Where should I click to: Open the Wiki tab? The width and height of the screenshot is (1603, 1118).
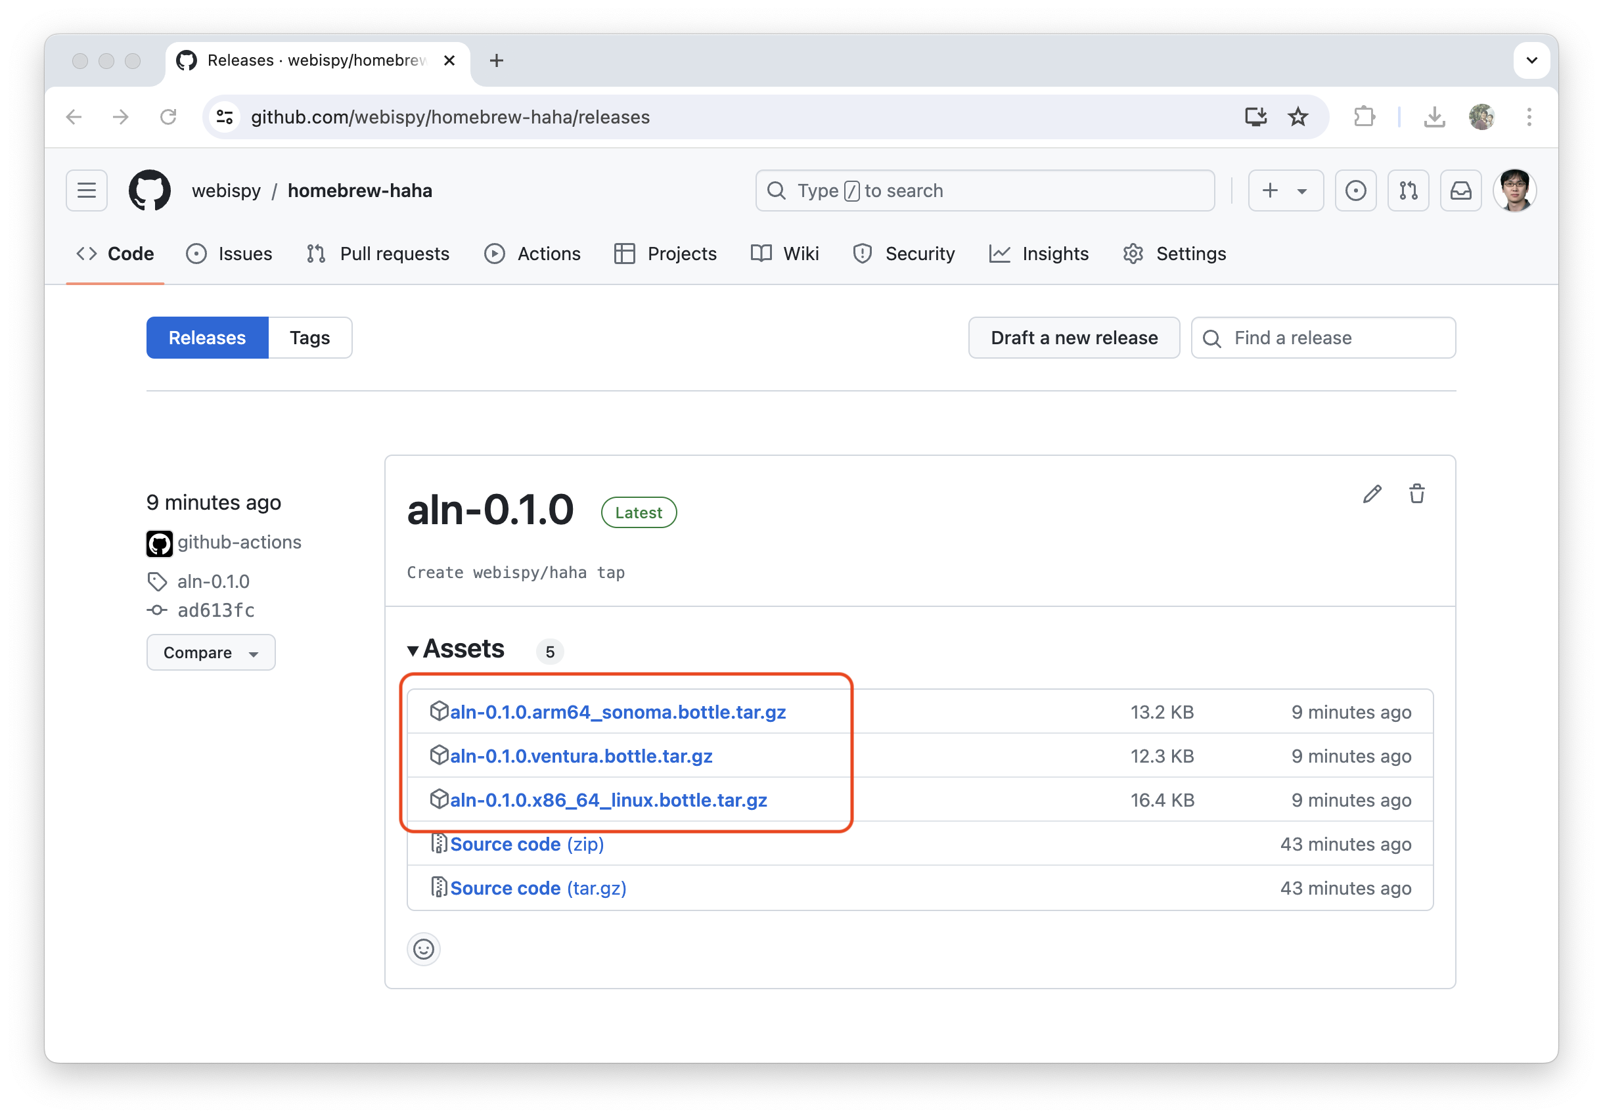pos(784,254)
